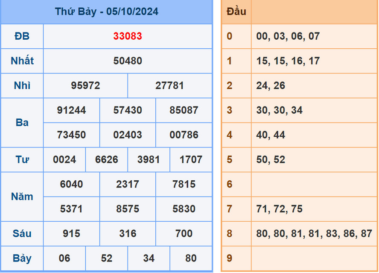
Task: Select fourth prize number 1707
Action: click(x=190, y=160)
